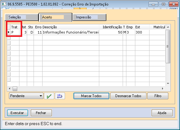Click the horizontal scroll left arrow

(10, 89)
